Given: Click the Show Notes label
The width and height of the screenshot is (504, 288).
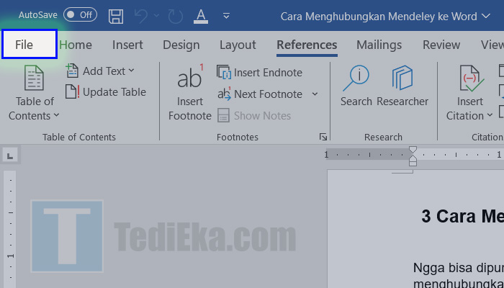Looking at the screenshot, I should coord(262,116).
